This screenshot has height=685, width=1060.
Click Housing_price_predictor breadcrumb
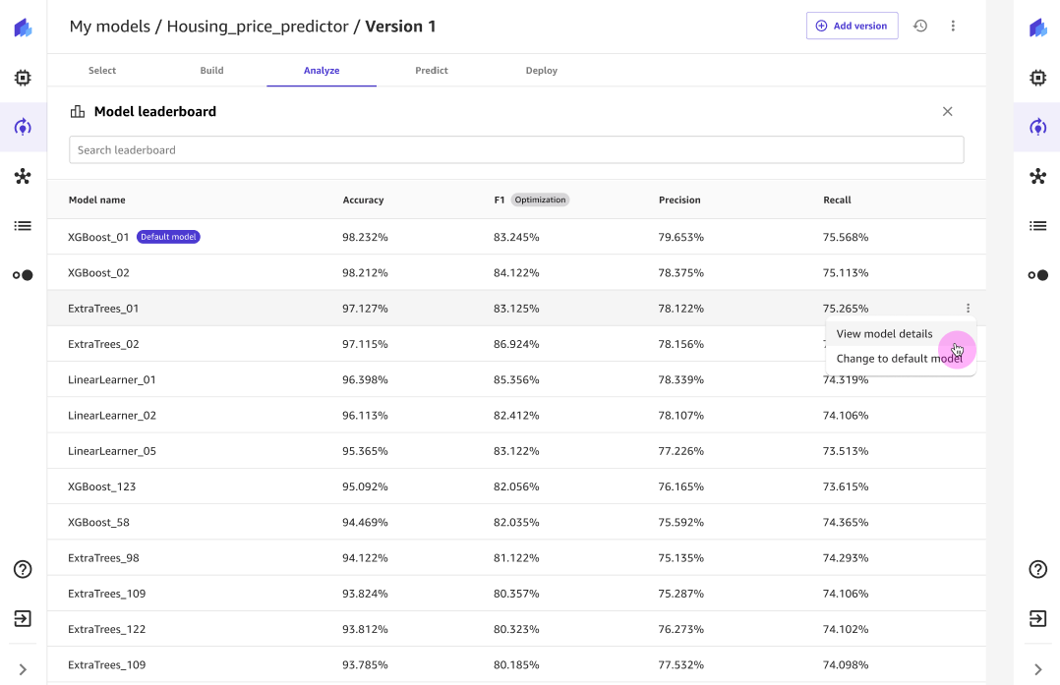tap(258, 27)
